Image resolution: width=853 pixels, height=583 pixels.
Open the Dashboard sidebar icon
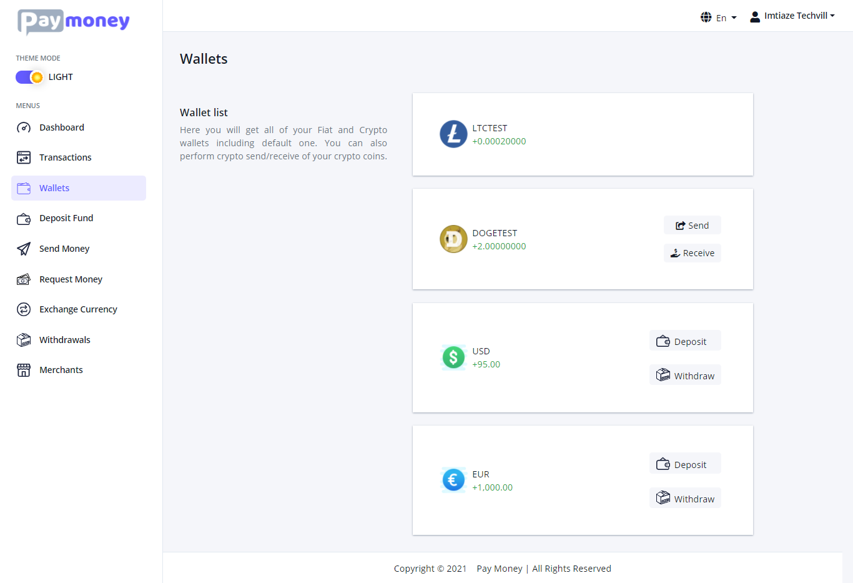[23, 127]
